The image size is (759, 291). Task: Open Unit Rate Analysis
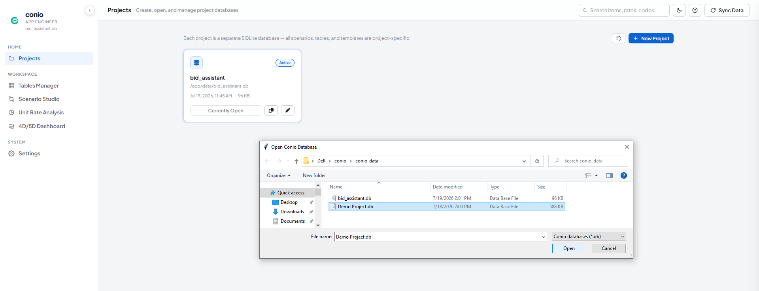[49, 112]
